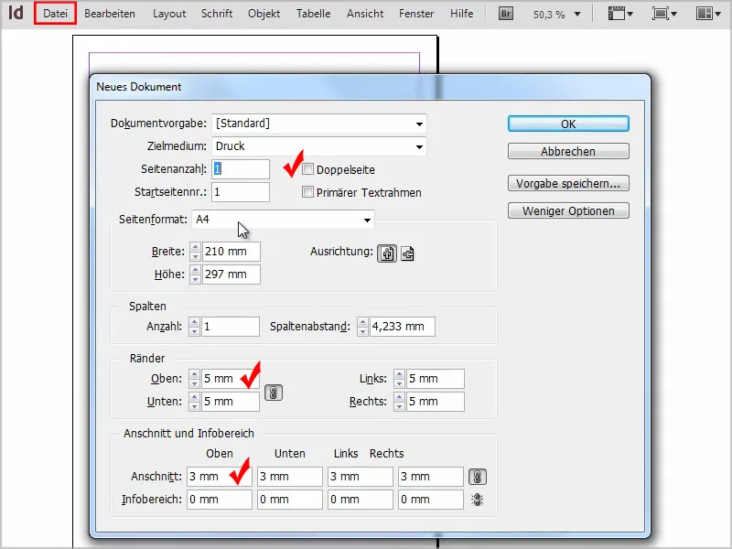Open the Seitenformat dropdown

coord(367,220)
